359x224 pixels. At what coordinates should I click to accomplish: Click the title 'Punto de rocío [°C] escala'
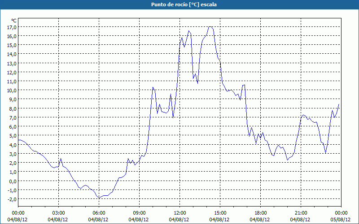tap(184, 4)
